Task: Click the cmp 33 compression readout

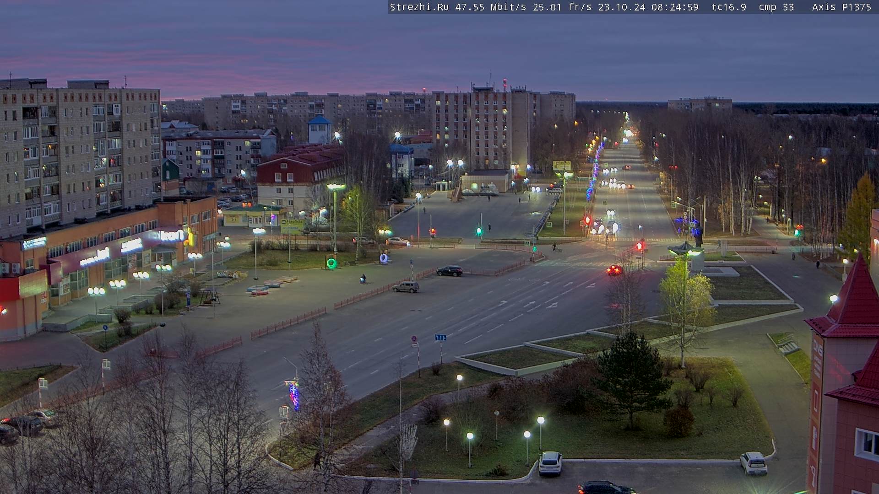Action: pyautogui.click(x=776, y=7)
